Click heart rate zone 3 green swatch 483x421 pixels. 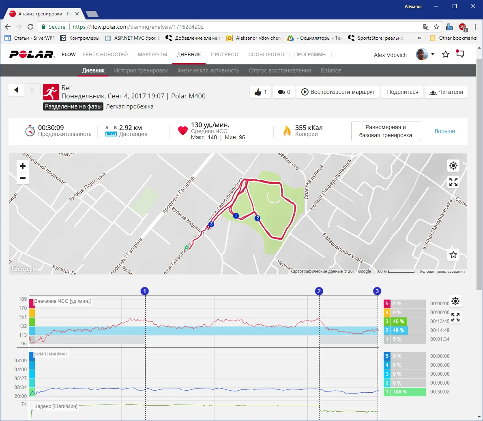(387, 321)
